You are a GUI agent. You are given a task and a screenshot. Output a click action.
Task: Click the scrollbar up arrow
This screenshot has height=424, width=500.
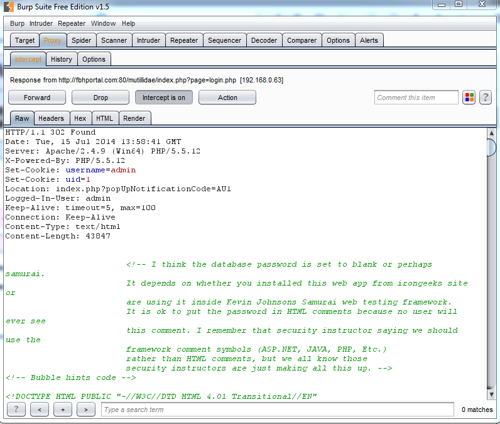(491, 133)
